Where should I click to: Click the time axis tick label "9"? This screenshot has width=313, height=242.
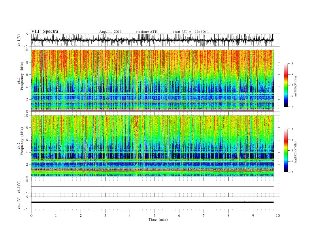click(x=253, y=216)
